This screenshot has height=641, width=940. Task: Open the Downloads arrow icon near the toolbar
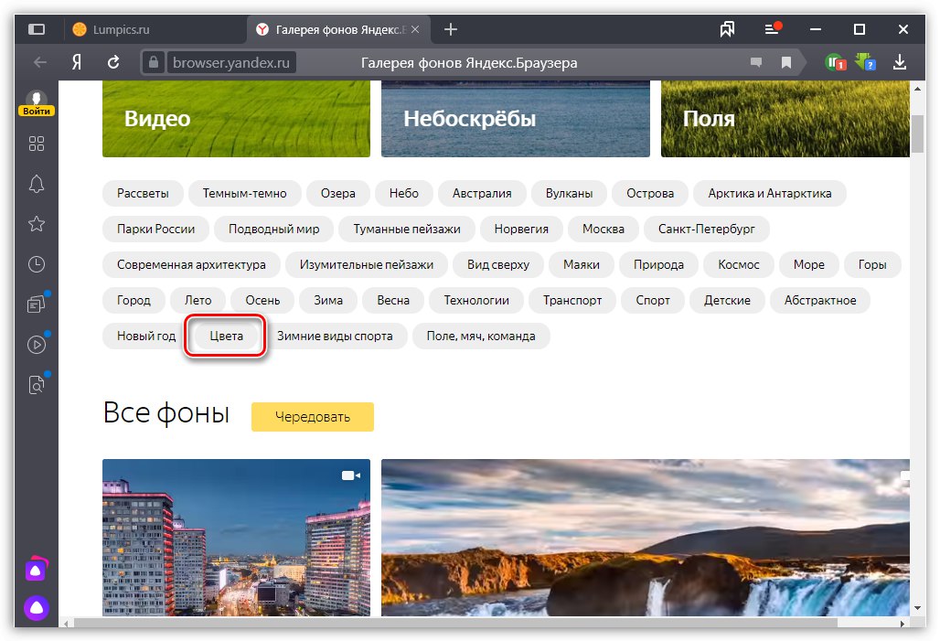(900, 61)
